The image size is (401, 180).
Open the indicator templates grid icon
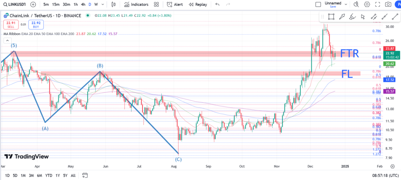point(156,5)
